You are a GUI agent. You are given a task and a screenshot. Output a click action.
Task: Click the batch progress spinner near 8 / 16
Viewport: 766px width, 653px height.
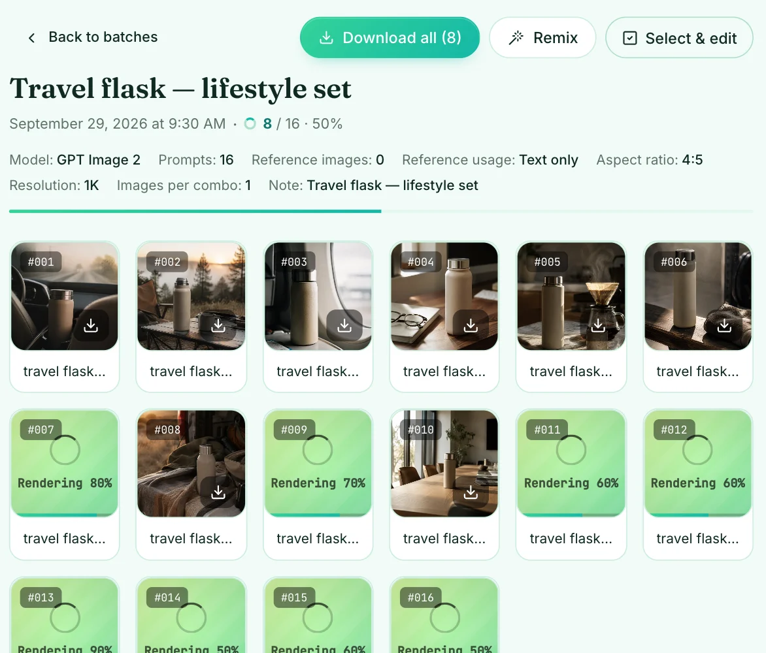click(250, 123)
